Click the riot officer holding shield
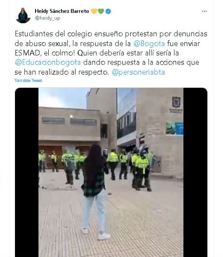This screenshot has width=223, height=257. [69, 167]
